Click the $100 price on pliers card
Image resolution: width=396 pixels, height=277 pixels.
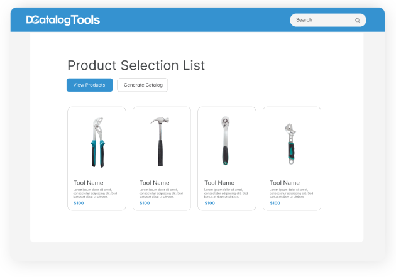coord(79,203)
